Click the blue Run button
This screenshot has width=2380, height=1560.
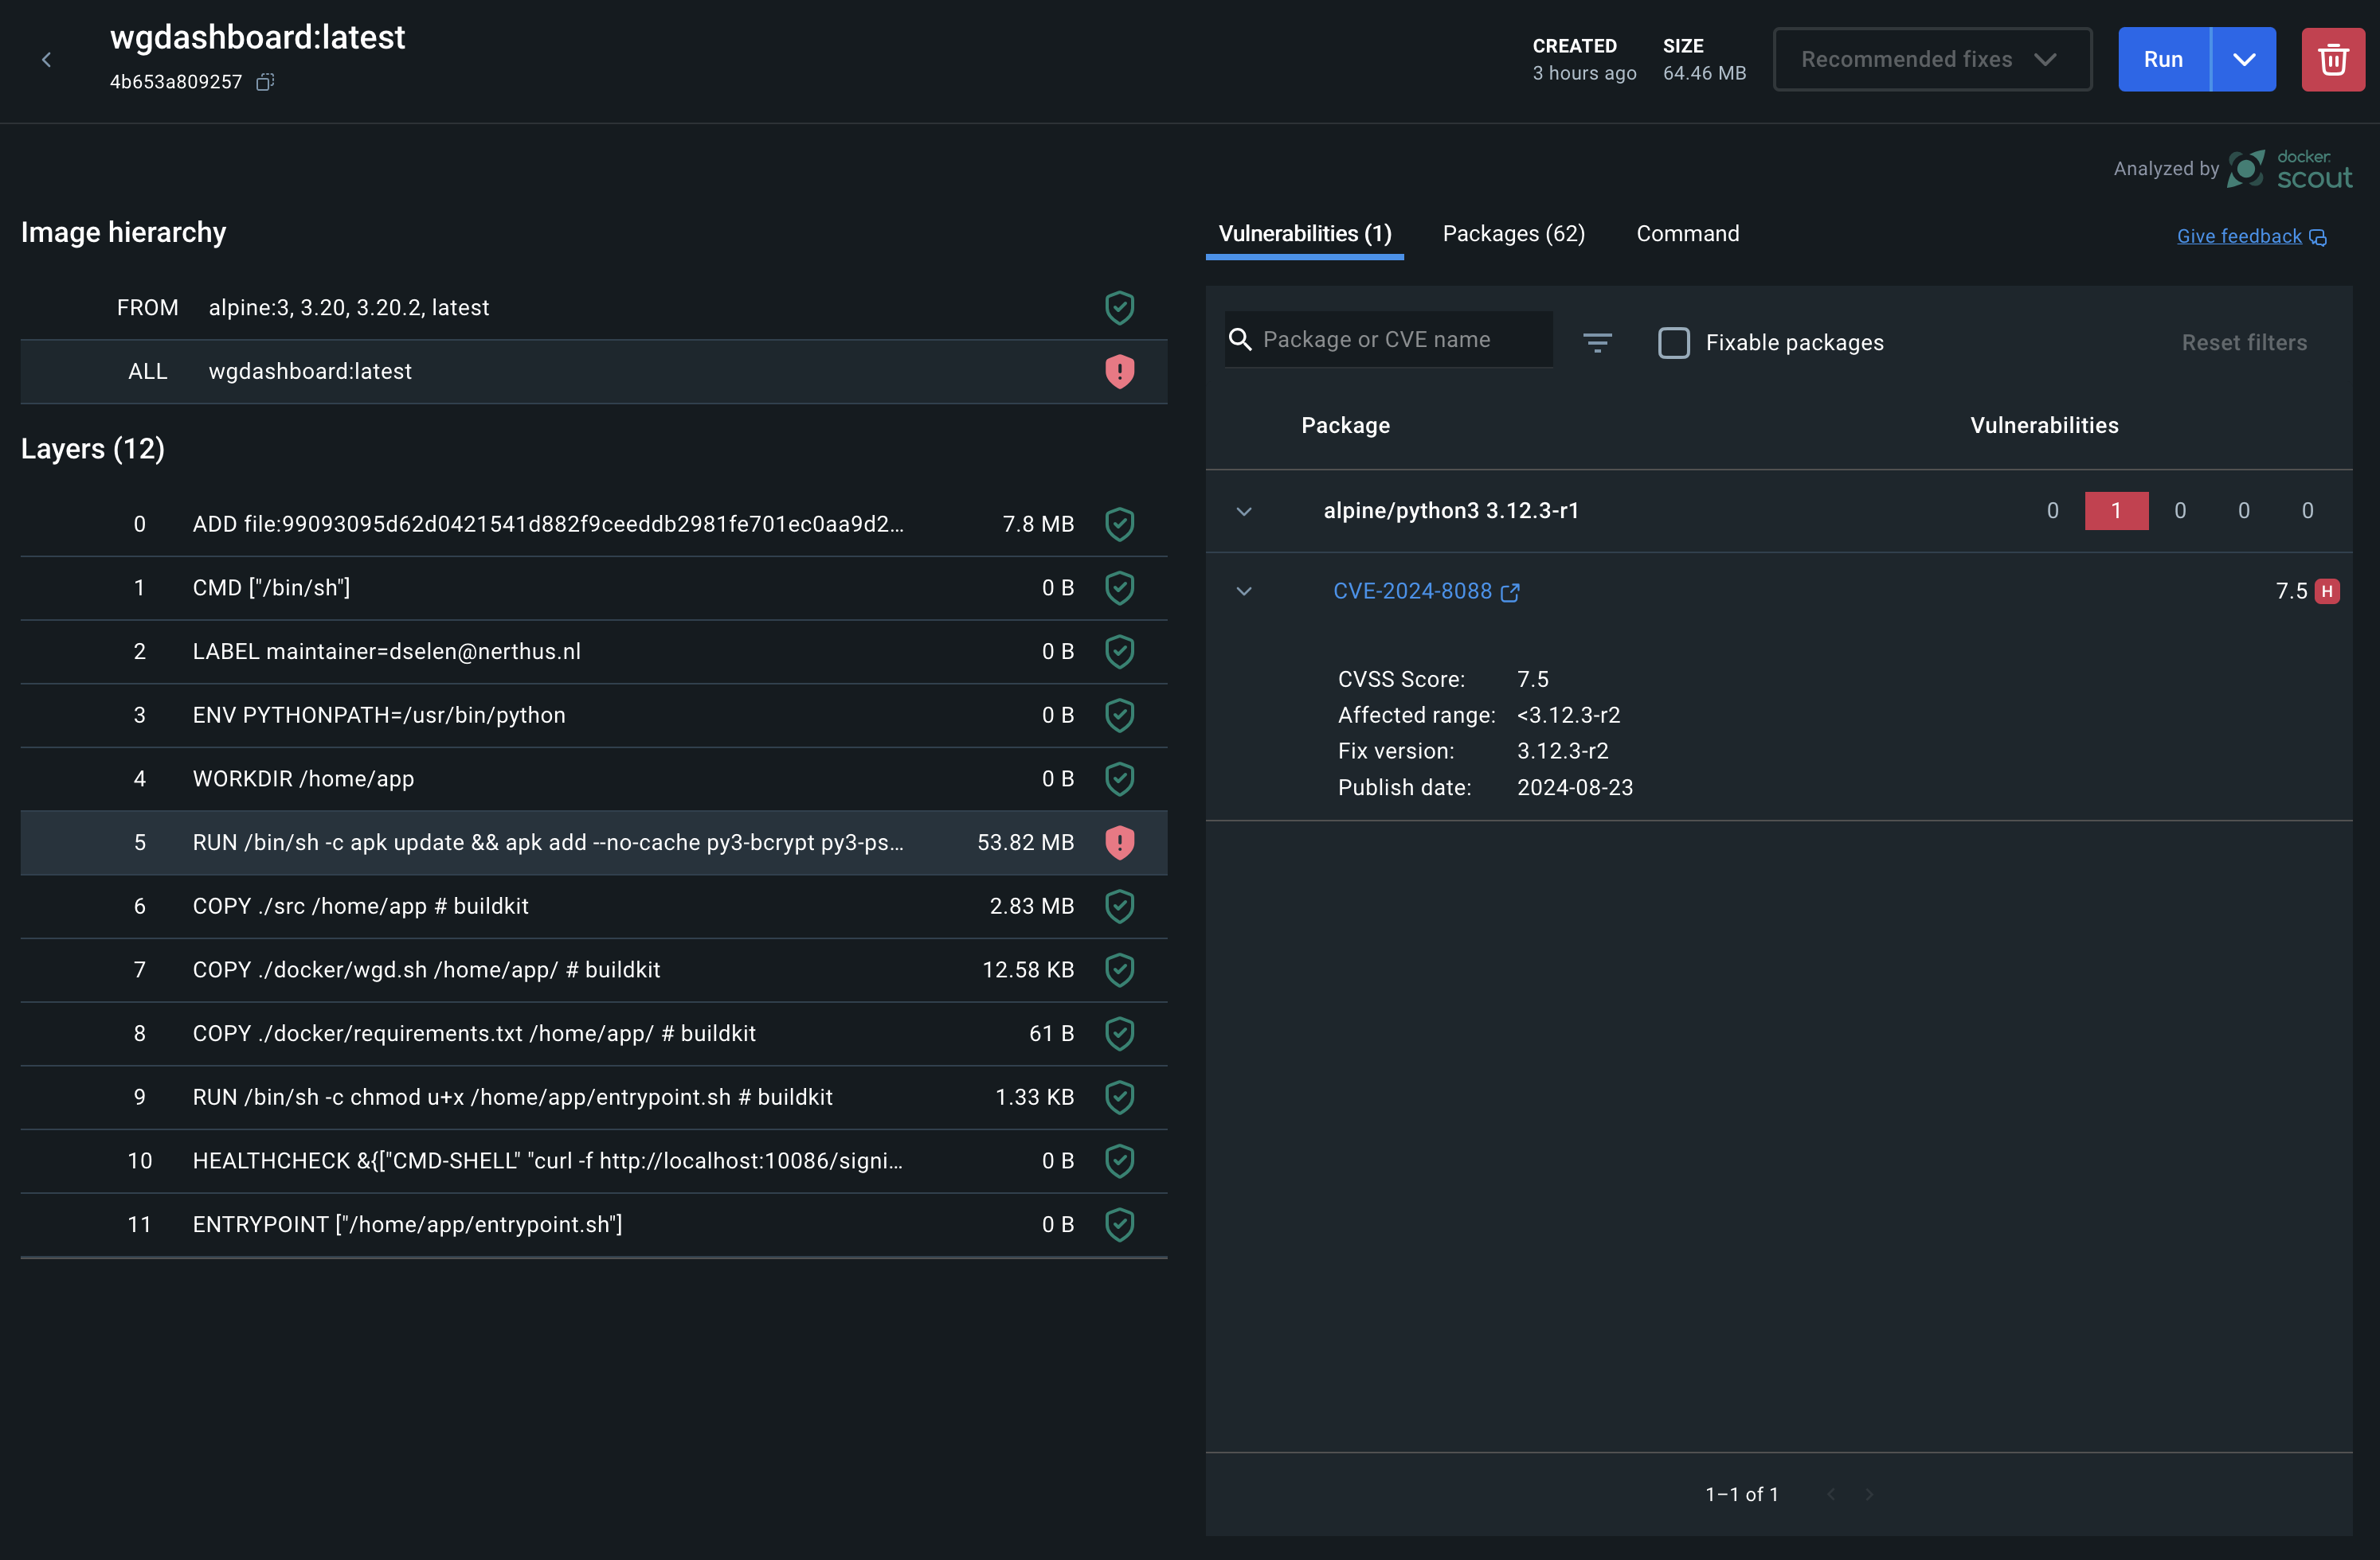tap(2163, 60)
